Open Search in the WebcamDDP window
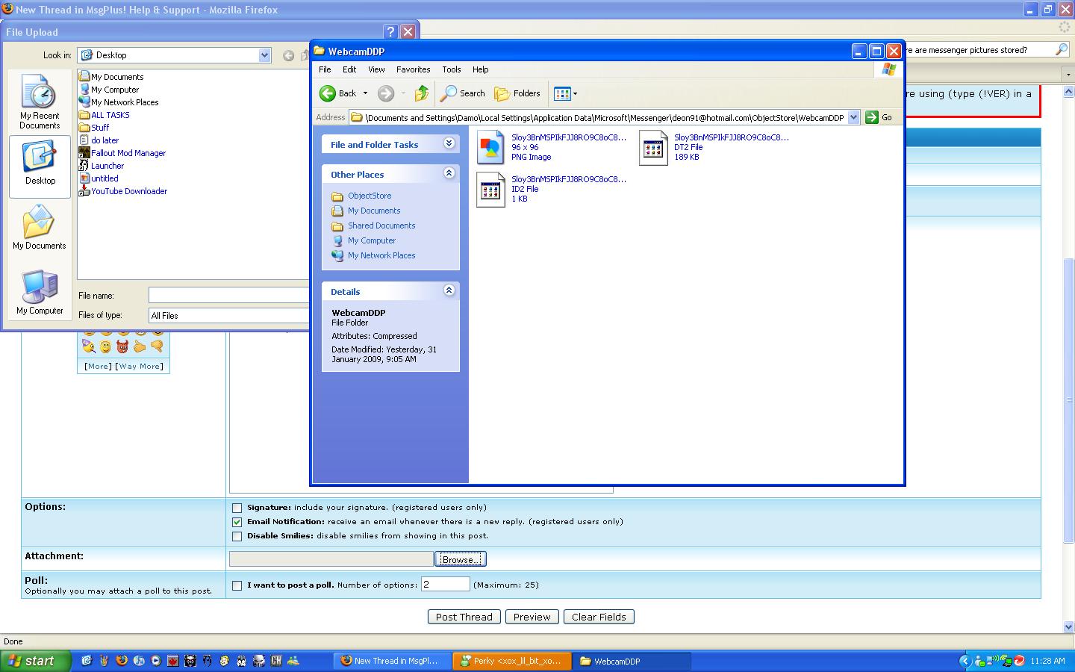 click(x=462, y=93)
